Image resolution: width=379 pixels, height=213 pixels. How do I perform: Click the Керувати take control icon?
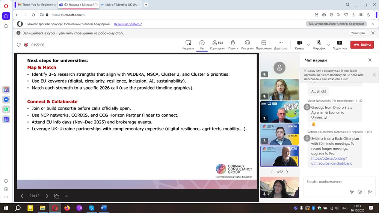pyautogui.click(x=188, y=43)
